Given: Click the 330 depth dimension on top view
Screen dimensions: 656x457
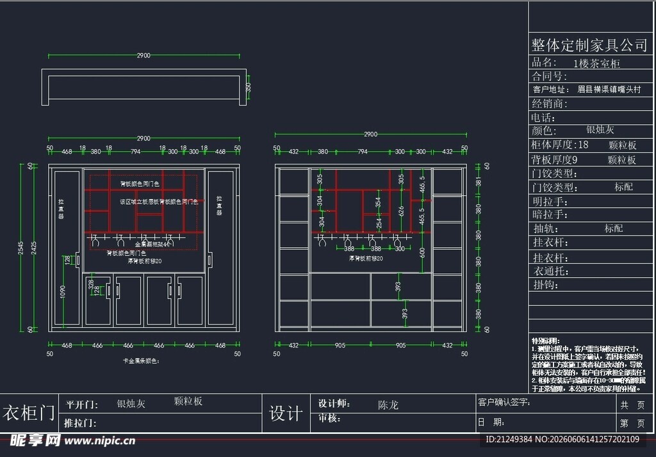Looking at the screenshot, I should tap(248, 88).
